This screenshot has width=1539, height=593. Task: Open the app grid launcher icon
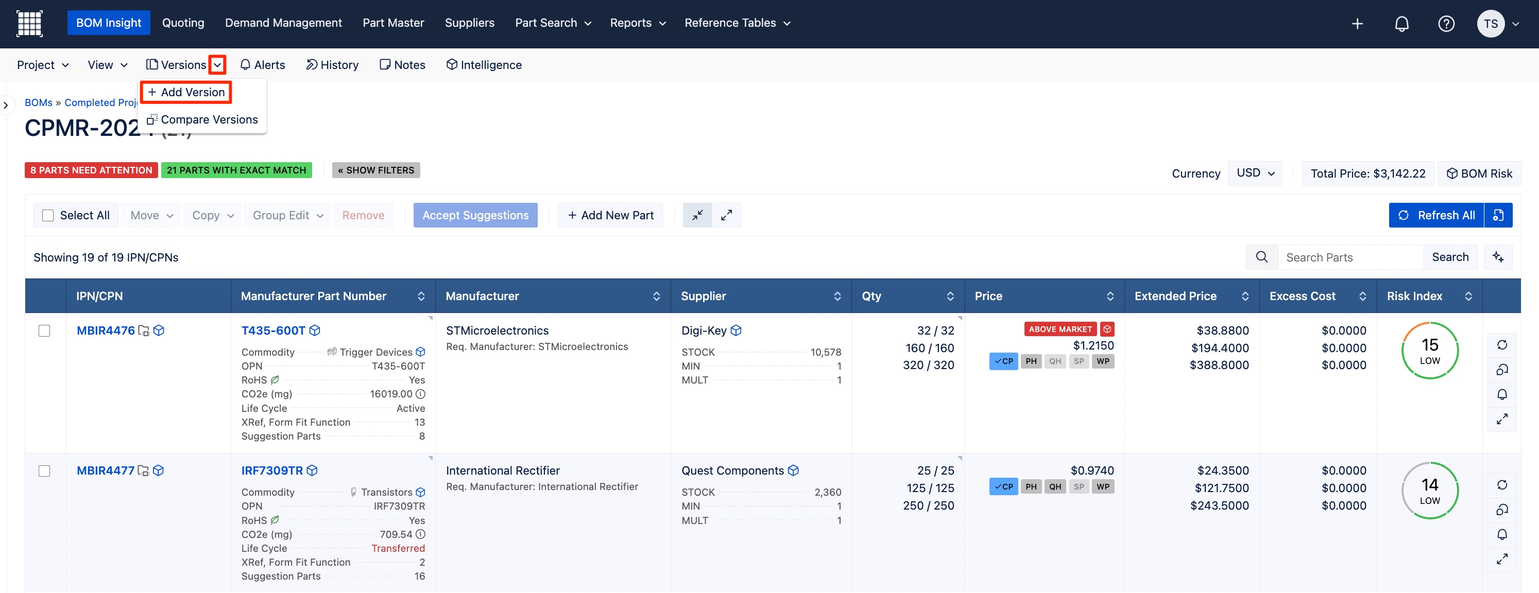coord(29,23)
